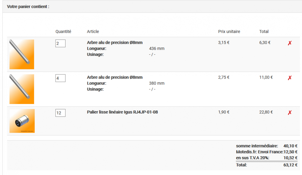Select the Article column header
This screenshot has width=302, height=175.
coord(93,31)
